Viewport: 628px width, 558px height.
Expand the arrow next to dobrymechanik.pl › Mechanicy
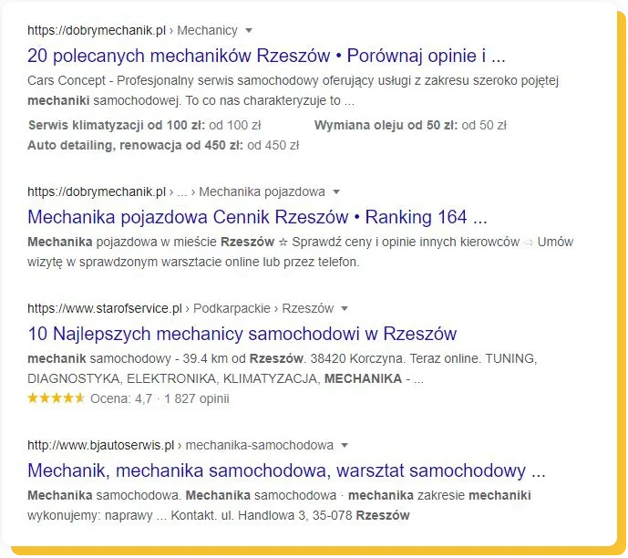click(250, 30)
